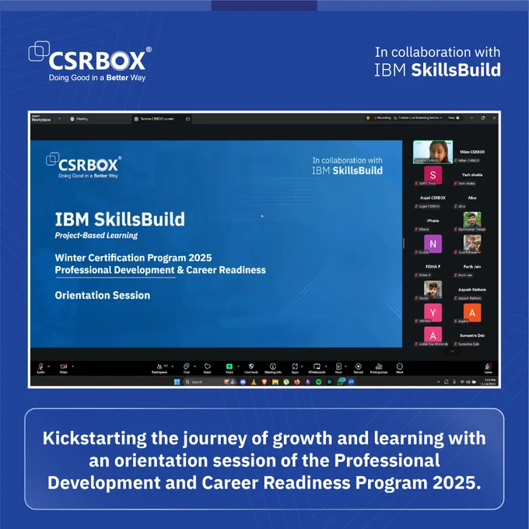
Task: Click the green Share screen button
Action: click(229, 366)
